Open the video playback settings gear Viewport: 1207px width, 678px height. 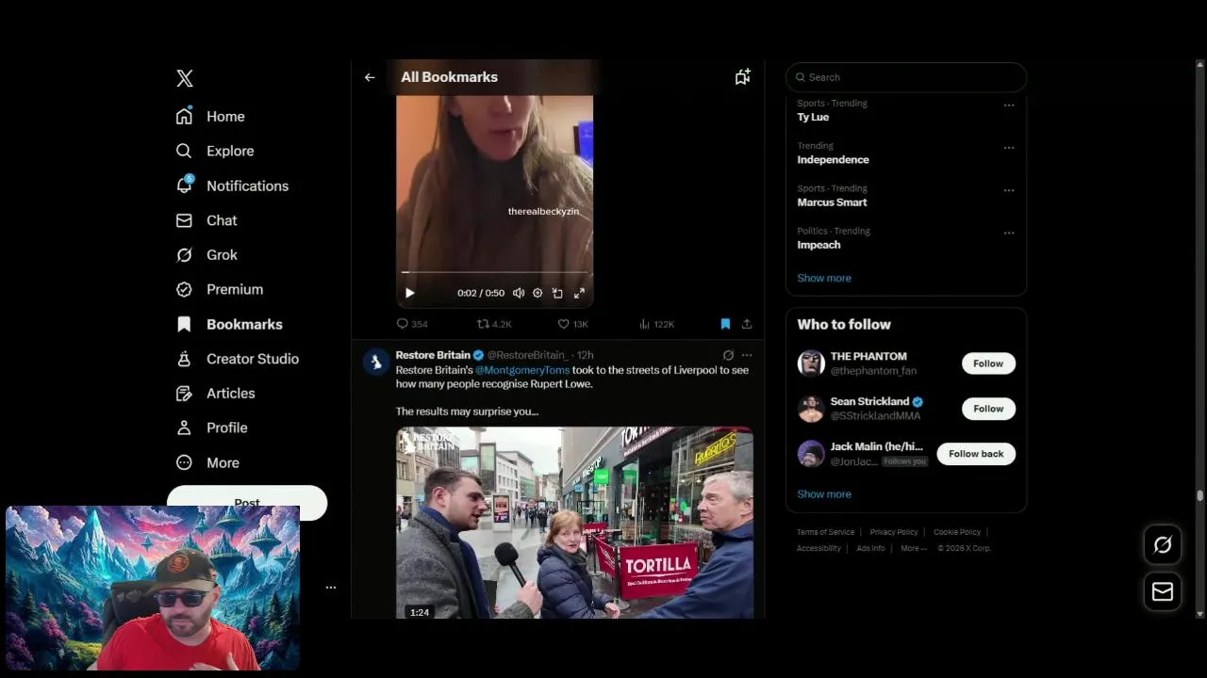[x=537, y=293]
